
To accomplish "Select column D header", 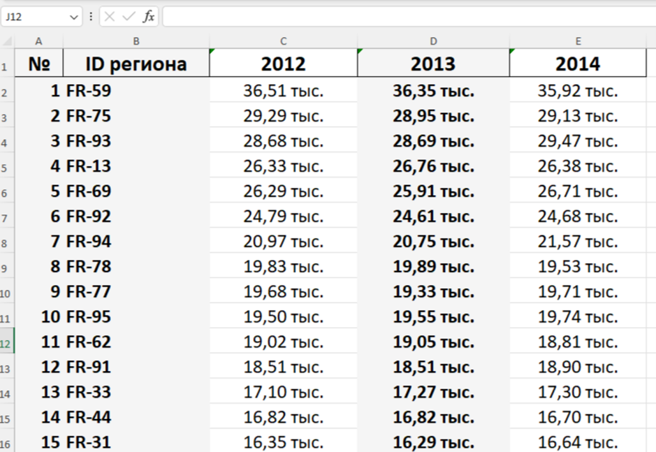I will tap(434, 41).
